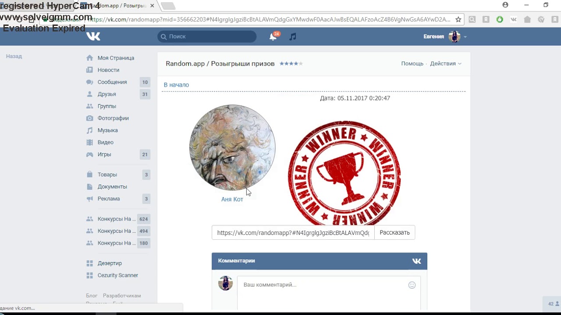561x315 pixels.
Task: Click Разработчикам footer link
Action: point(122,296)
